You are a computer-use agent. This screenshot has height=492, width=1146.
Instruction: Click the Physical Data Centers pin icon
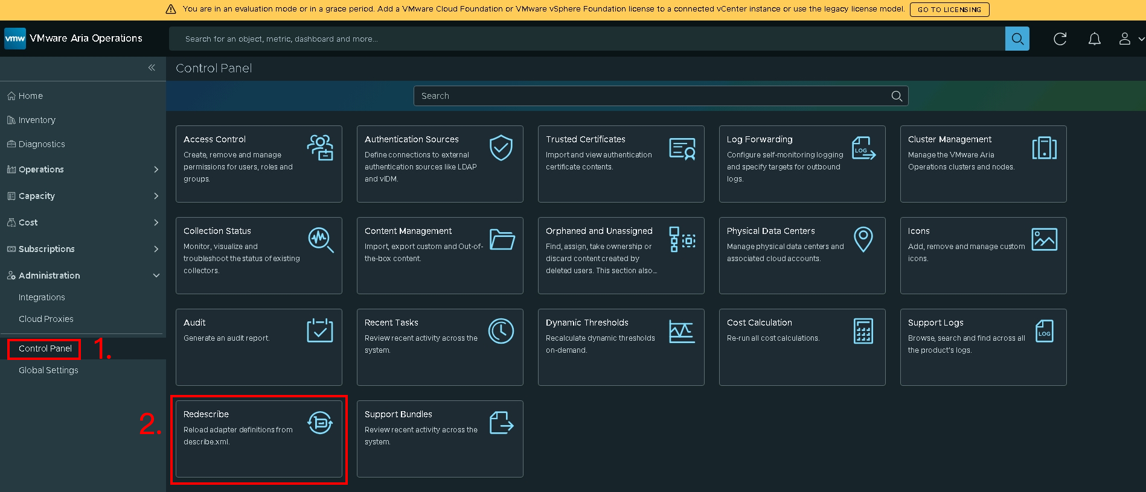pos(863,239)
